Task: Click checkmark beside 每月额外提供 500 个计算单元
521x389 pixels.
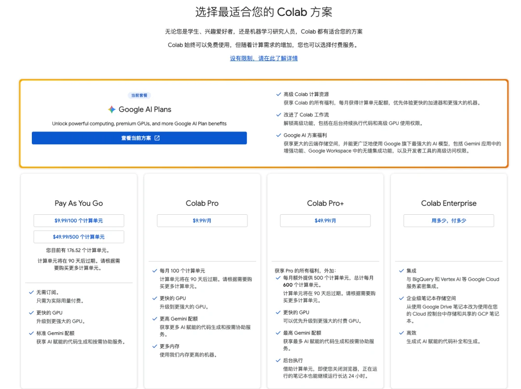Action: coord(278,278)
